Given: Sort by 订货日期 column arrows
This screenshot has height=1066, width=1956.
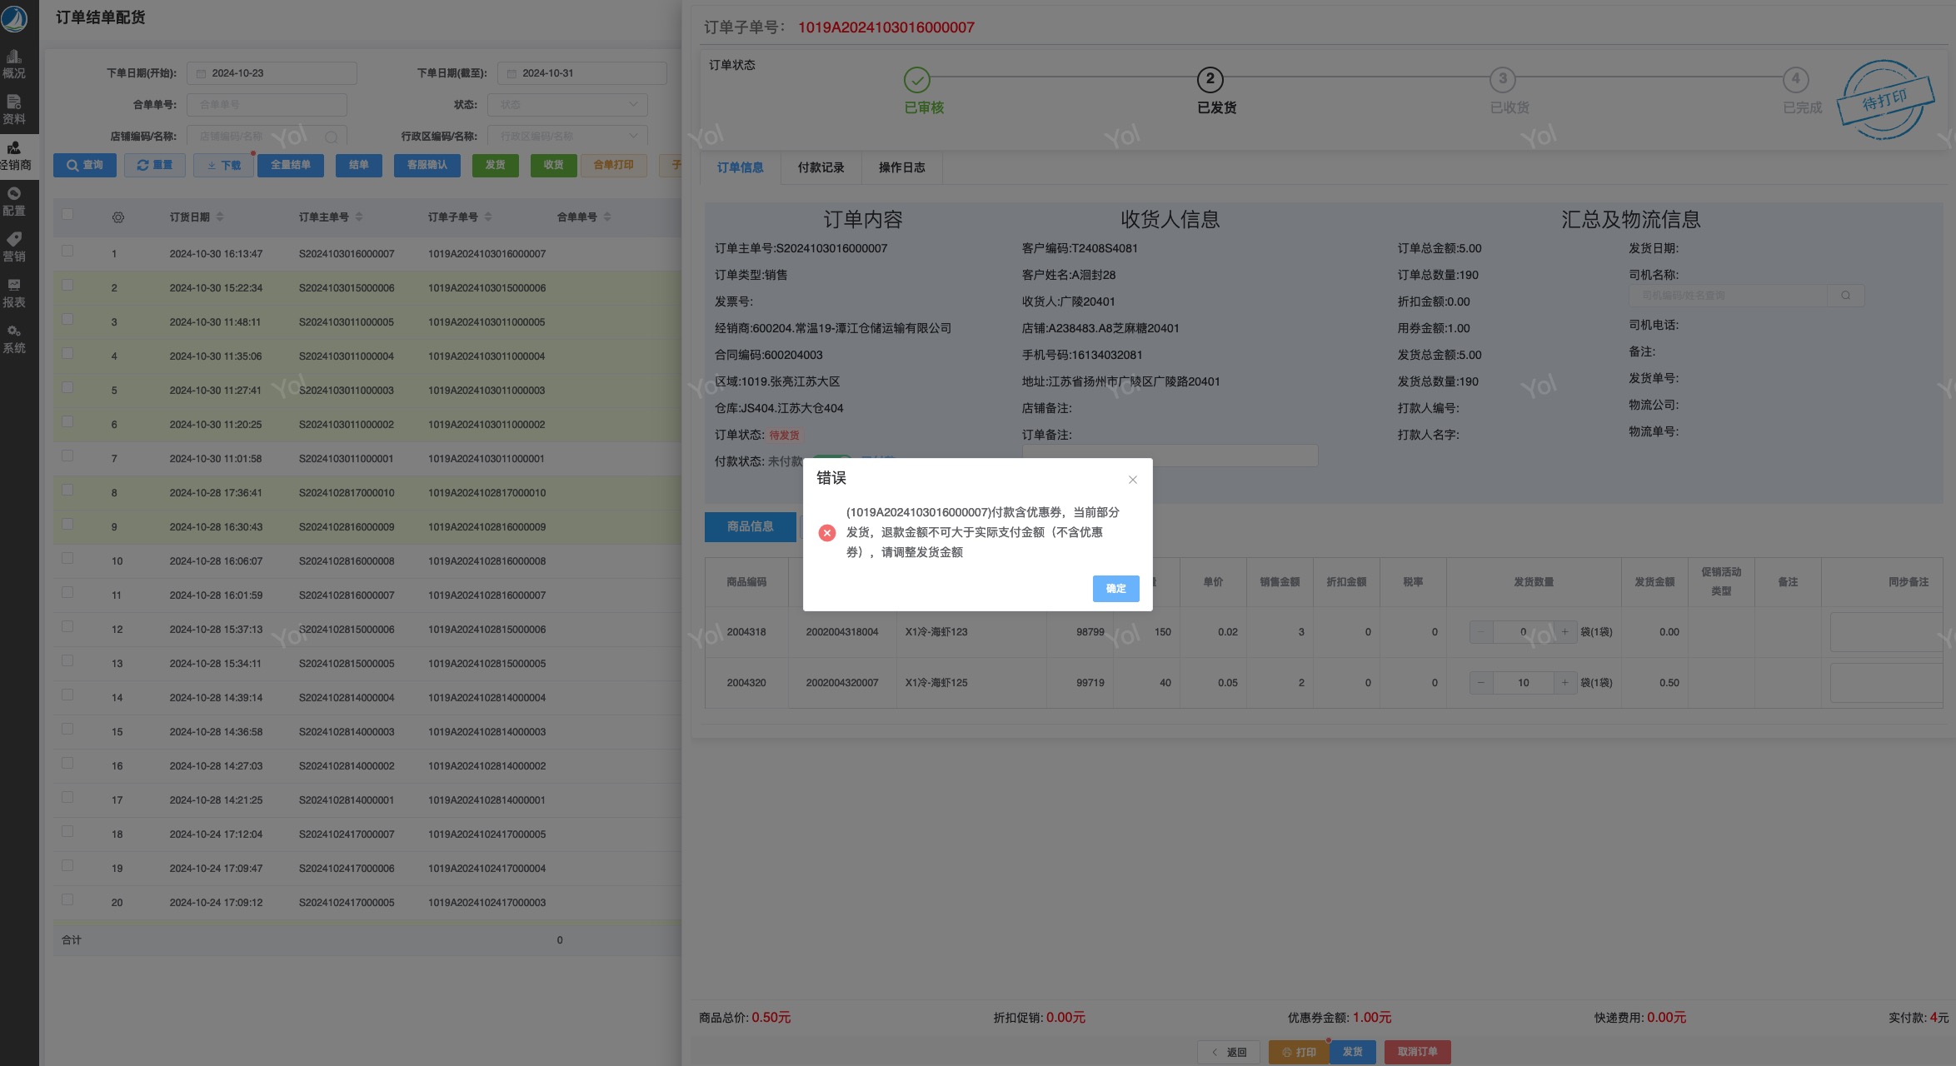Looking at the screenshot, I should click(220, 217).
